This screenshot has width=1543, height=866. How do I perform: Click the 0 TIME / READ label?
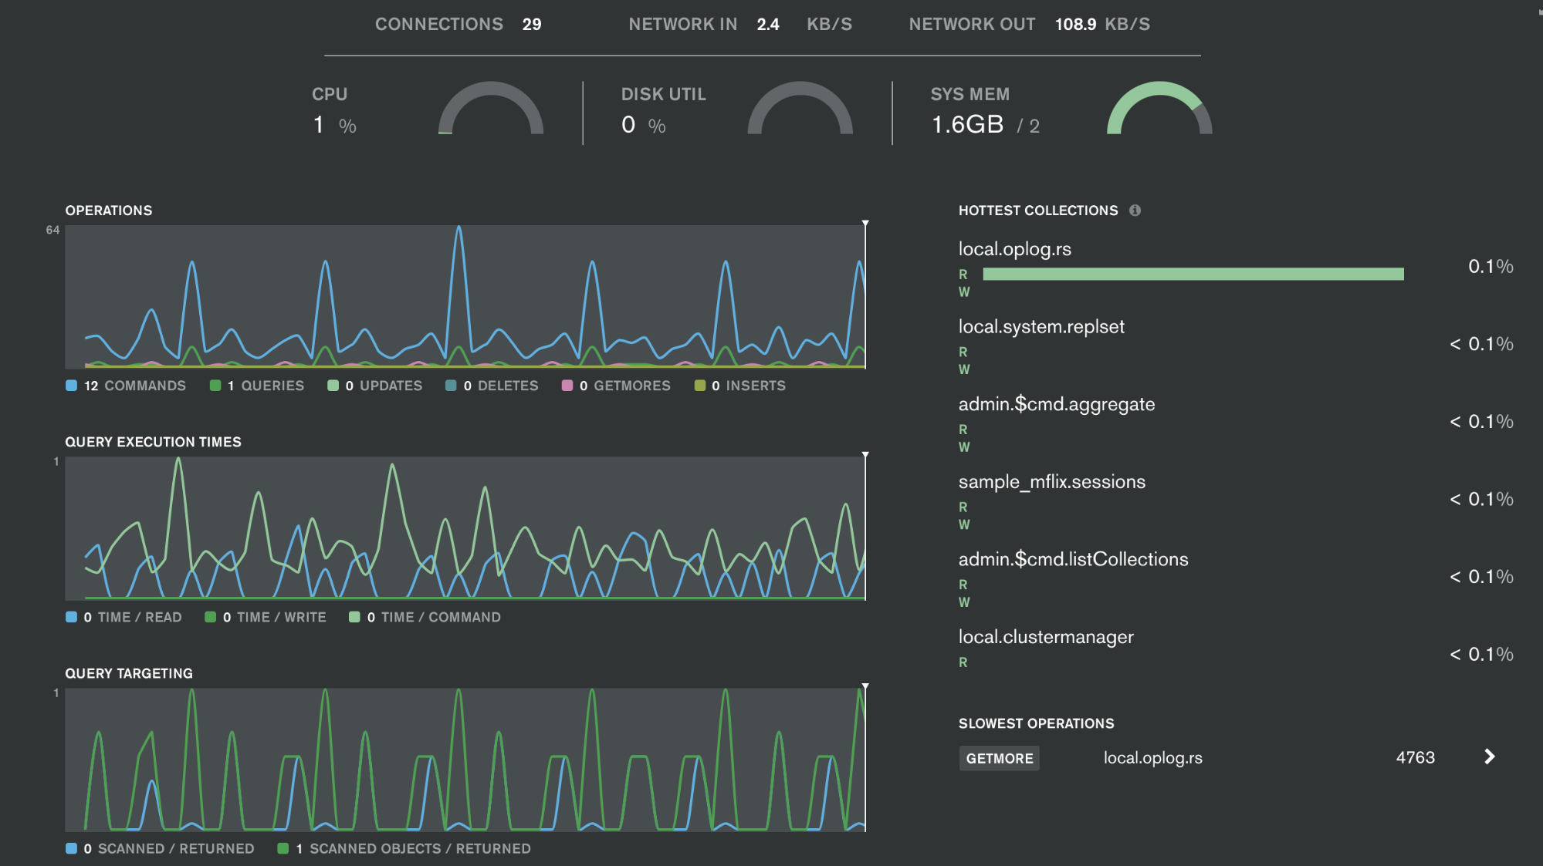pyautogui.click(x=133, y=617)
